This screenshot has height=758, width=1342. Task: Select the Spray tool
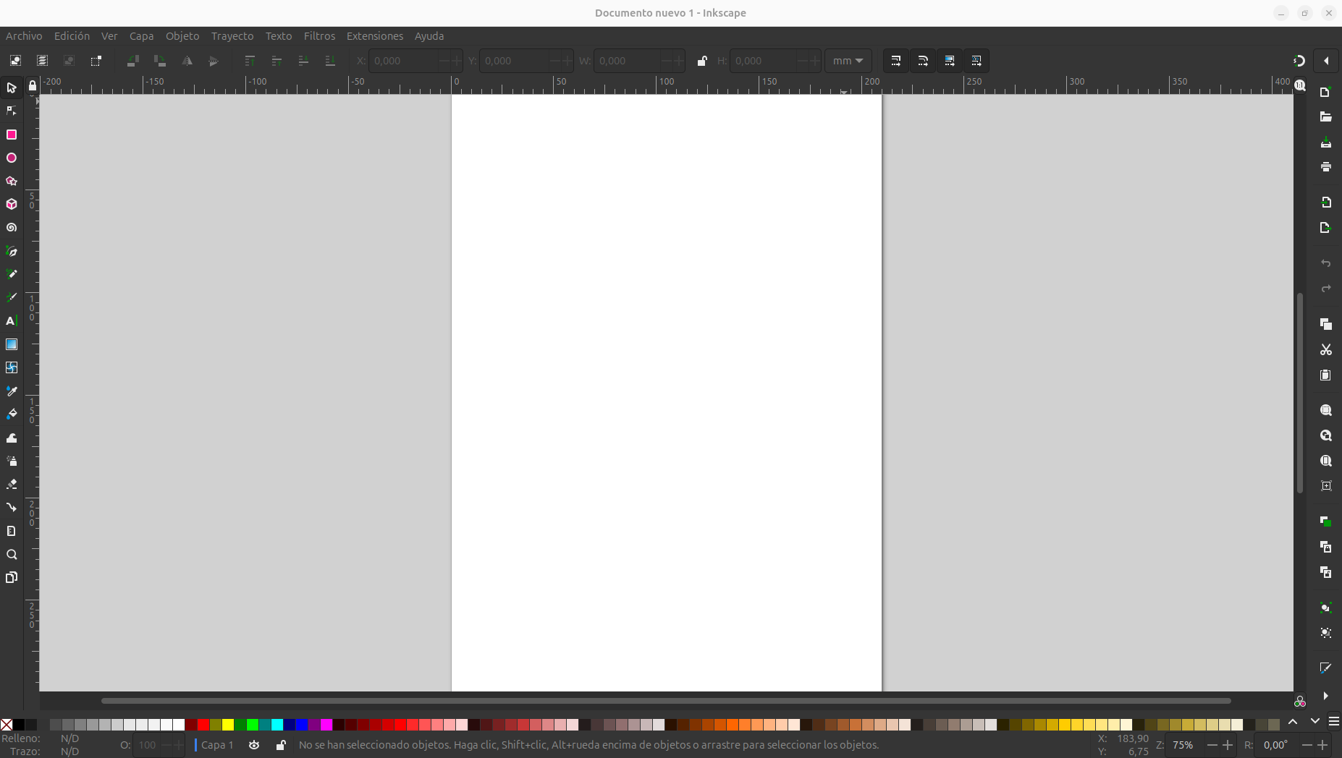(x=12, y=461)
